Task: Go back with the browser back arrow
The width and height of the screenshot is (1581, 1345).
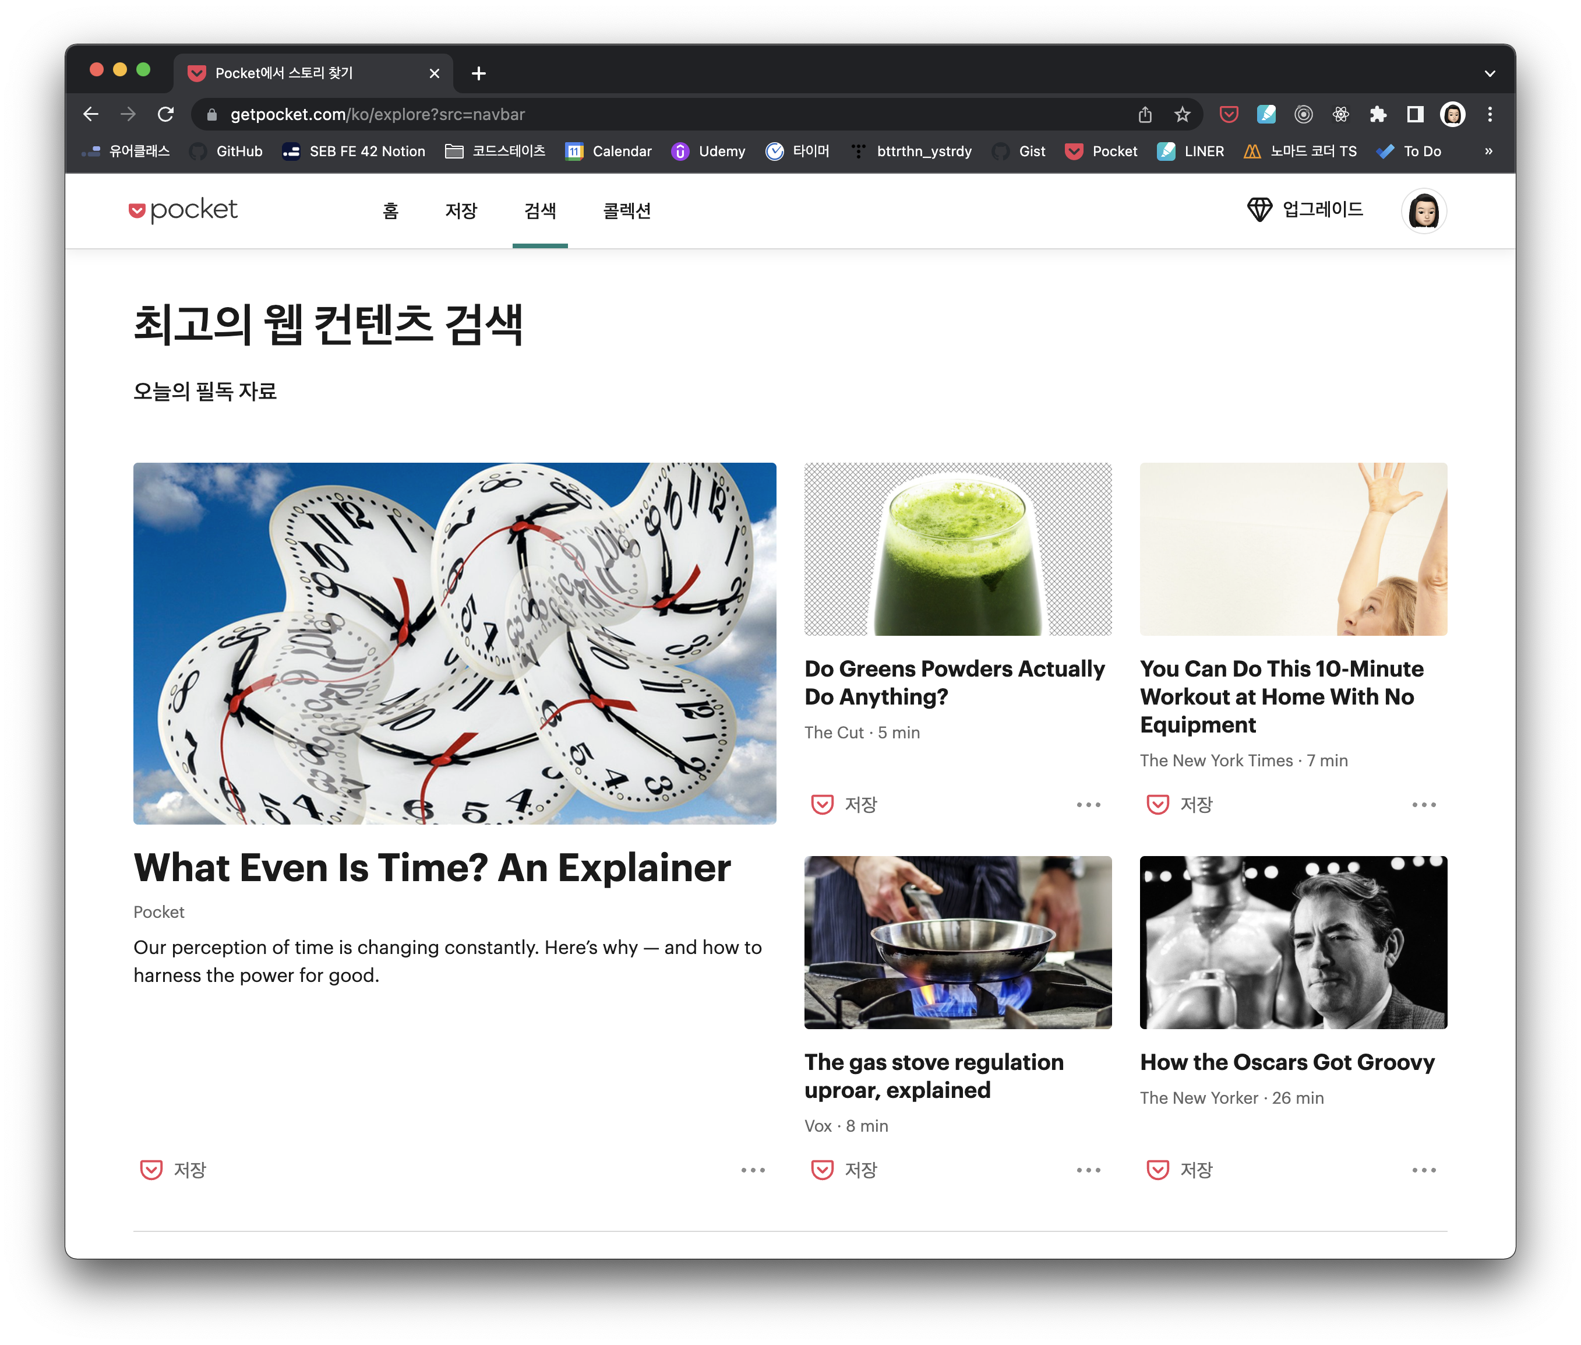Action: (x=91, y=114)
